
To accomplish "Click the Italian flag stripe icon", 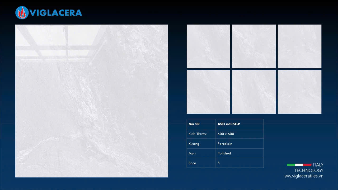I will (x=299, y=165).
